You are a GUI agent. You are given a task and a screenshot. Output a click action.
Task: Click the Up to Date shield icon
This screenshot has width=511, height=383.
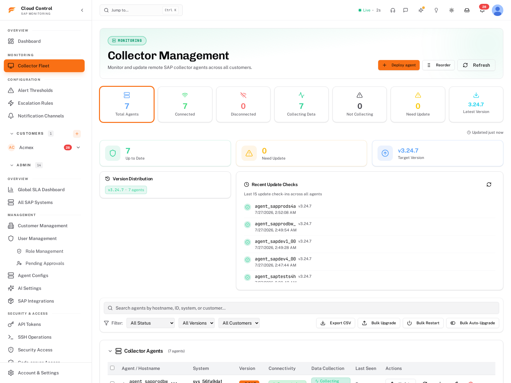click(113, 153)
